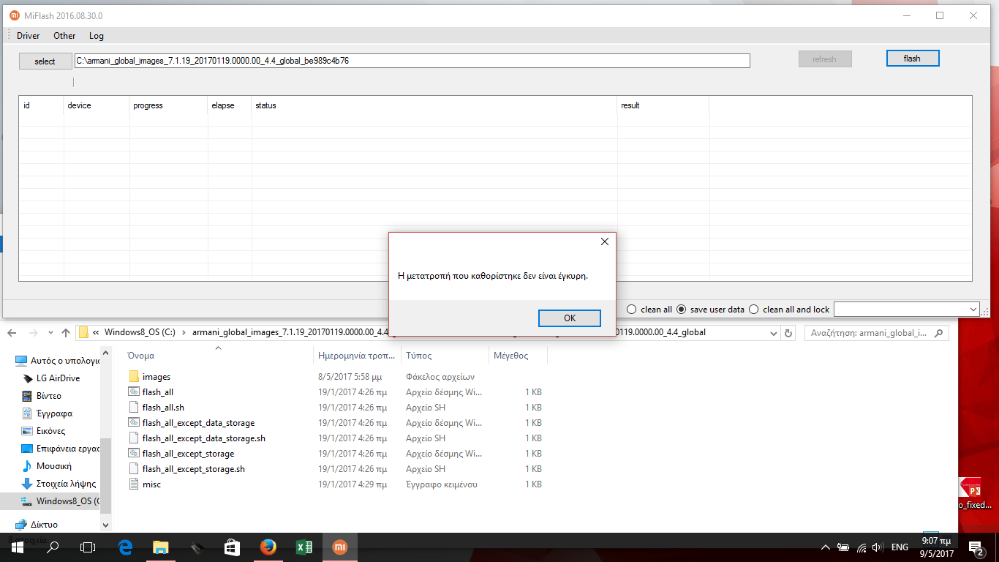The width and height of the screenshot is (999, 562).
Task: Open the images folder
Action: [156, 377]
